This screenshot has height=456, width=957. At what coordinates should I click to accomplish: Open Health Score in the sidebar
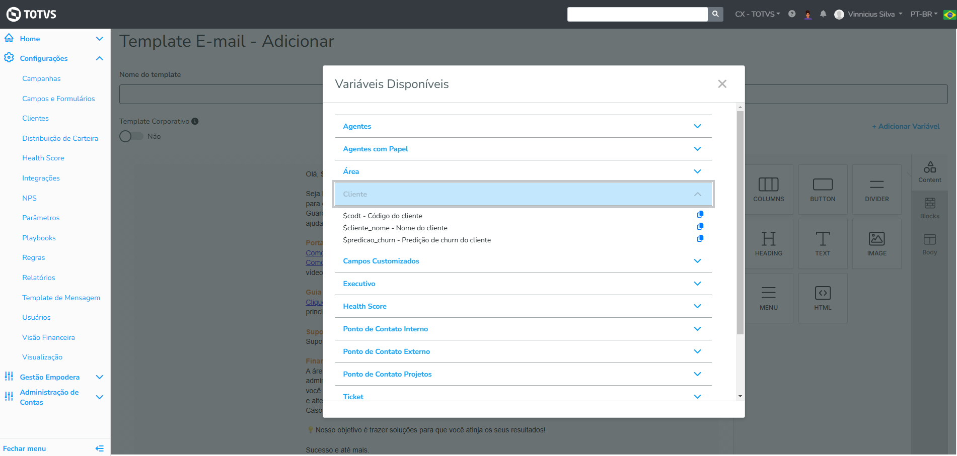[x=43, y=158]
